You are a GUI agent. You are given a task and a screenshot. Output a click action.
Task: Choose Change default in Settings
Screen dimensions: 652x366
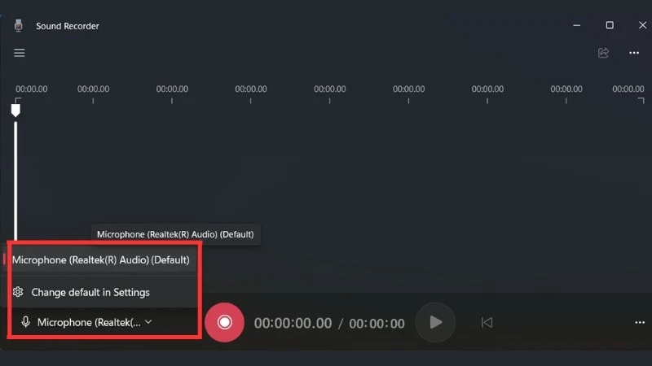pos(90,292)
